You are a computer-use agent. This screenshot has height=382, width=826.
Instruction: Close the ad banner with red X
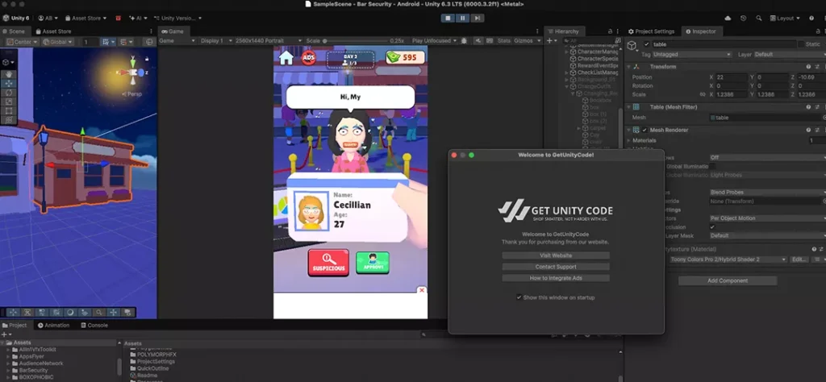click(421, 290)
